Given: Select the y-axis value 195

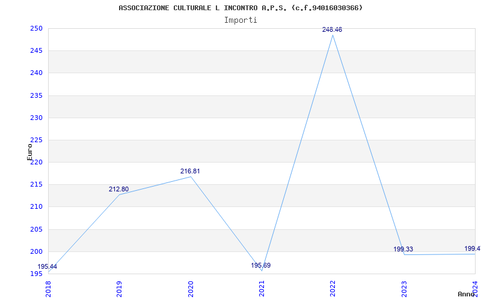Looking at the screenshot, I should point(36,274).
